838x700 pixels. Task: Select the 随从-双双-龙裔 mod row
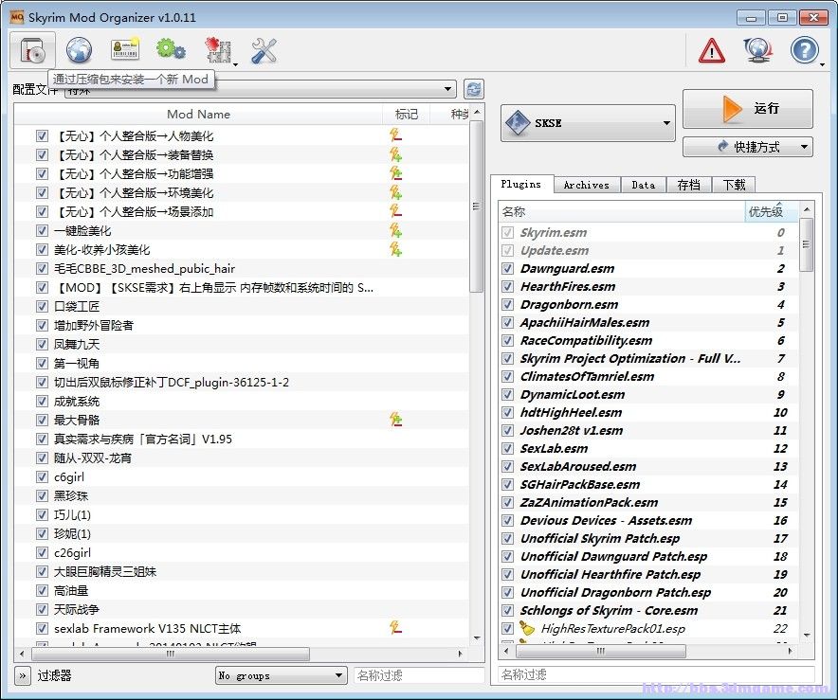[x=242, y=458]
